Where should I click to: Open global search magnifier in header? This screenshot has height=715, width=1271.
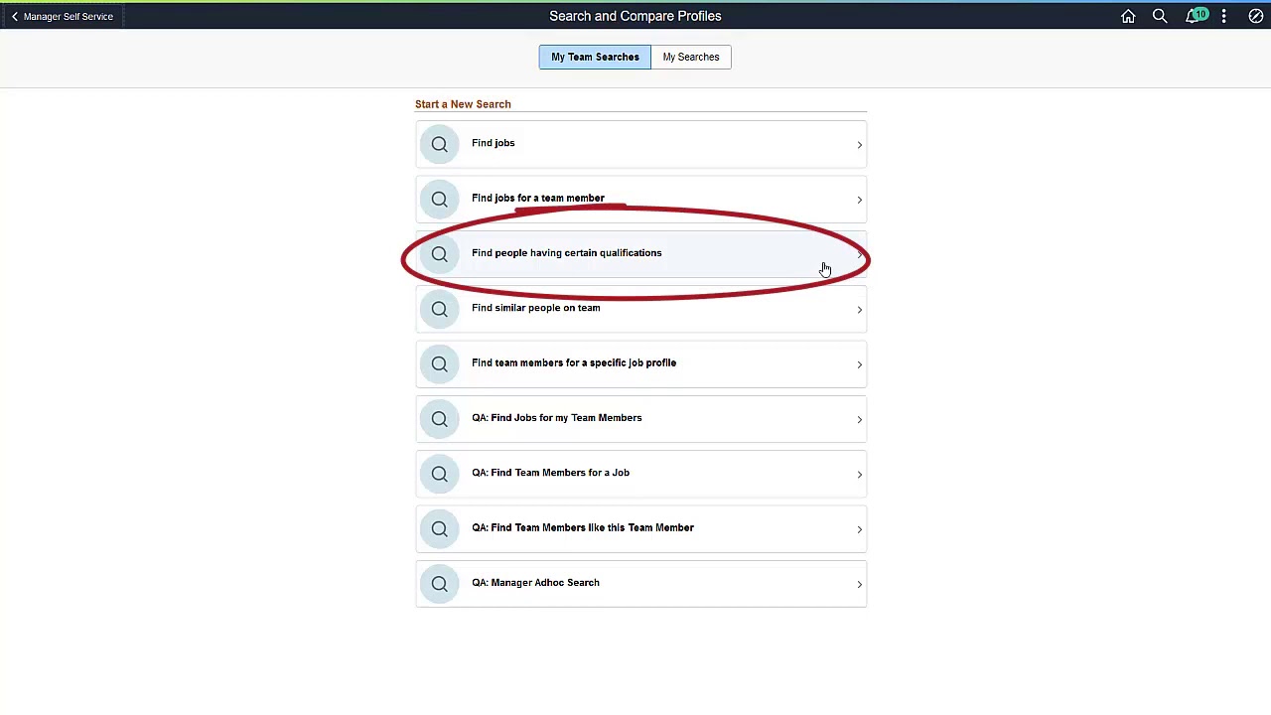(1160, 16)
